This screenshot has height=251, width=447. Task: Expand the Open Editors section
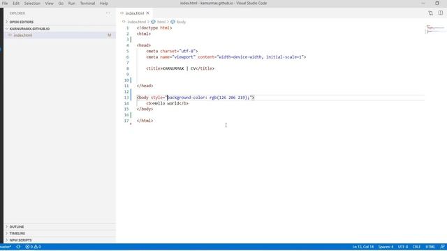click(x=60, y=22)
